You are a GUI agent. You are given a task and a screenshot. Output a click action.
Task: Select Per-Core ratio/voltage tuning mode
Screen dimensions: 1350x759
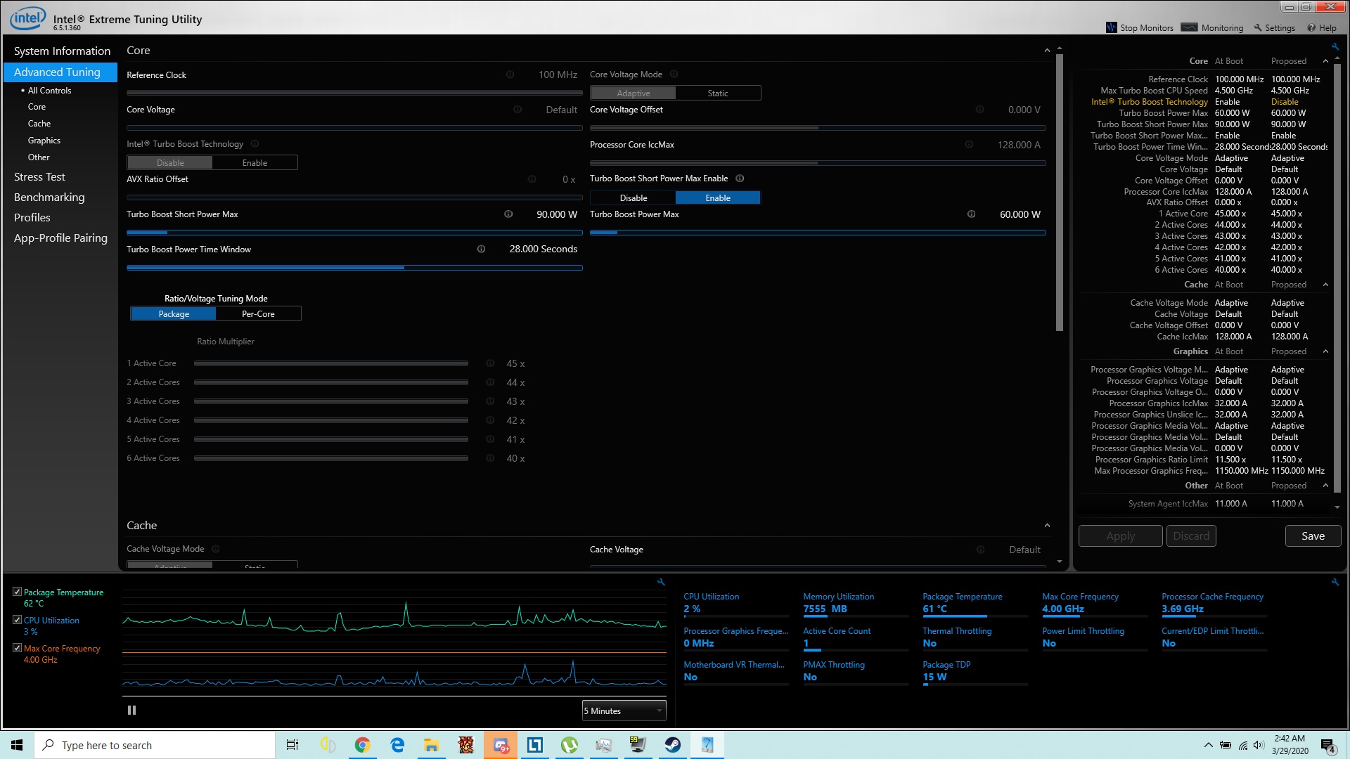point(258,314)
